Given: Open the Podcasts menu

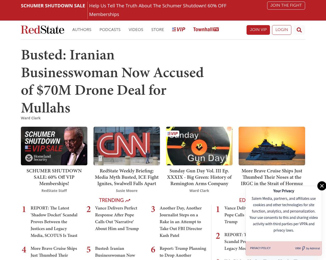Looking at the screenshot, I should pos(110,30).
